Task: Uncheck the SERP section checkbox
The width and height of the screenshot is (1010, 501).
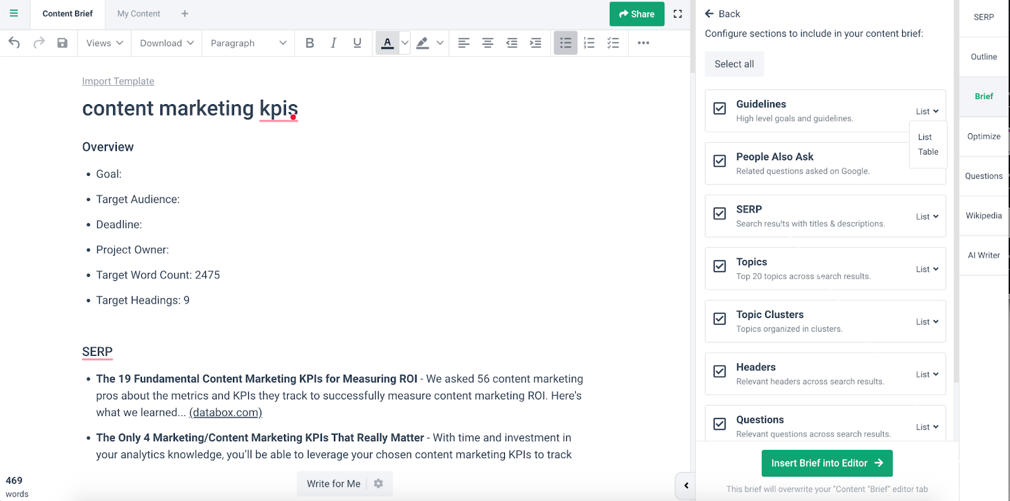Action: click(x=720, y=213)
